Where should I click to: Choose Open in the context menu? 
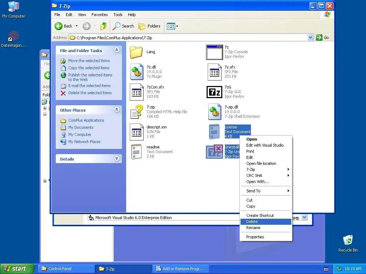(x=266, y=139)
